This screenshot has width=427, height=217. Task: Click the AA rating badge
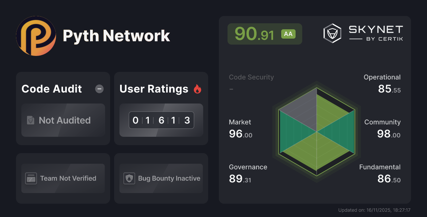tap(288, 34)
